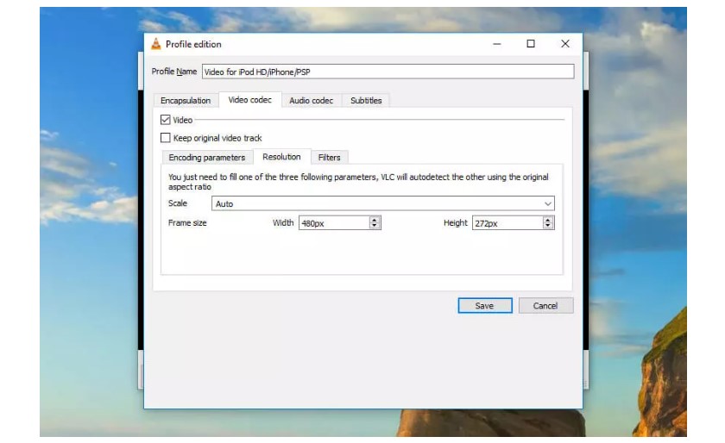The height and width of the screenshot is (443, 725).
Task: Increase Width value with up arrow
Action: tap(375, 220)
